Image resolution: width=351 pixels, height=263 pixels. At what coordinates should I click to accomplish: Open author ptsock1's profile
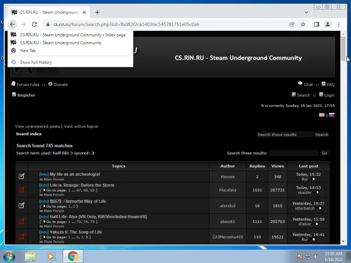[x=228, y=222]
